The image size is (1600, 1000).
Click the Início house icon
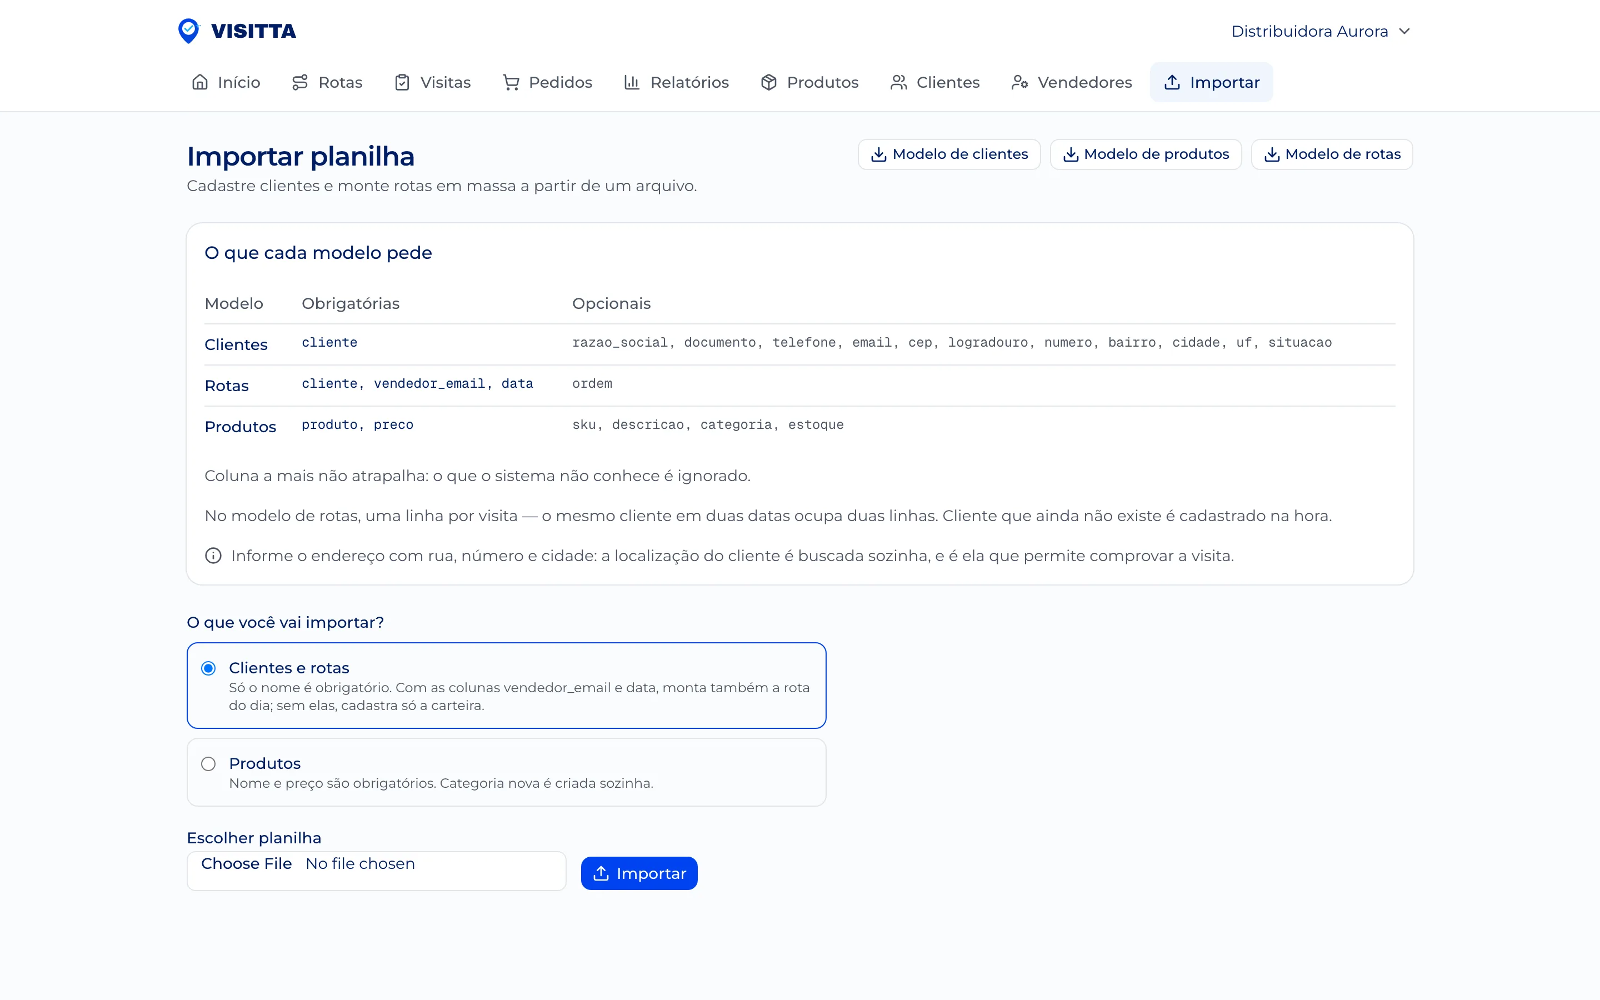pos(199,82)
